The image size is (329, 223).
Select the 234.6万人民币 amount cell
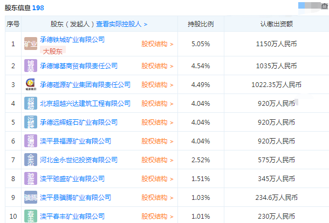pyautogui.click(x=277, y=198)
